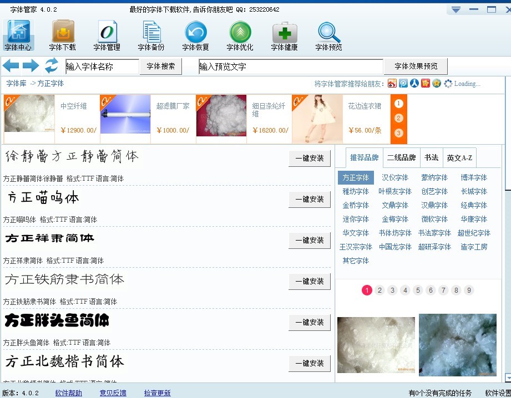Open the bottom-right blue-toned fiber ad image

[458, 345]
